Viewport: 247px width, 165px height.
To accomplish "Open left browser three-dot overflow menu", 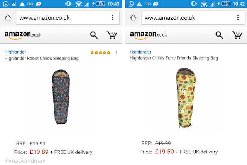I will coord(112,18).
